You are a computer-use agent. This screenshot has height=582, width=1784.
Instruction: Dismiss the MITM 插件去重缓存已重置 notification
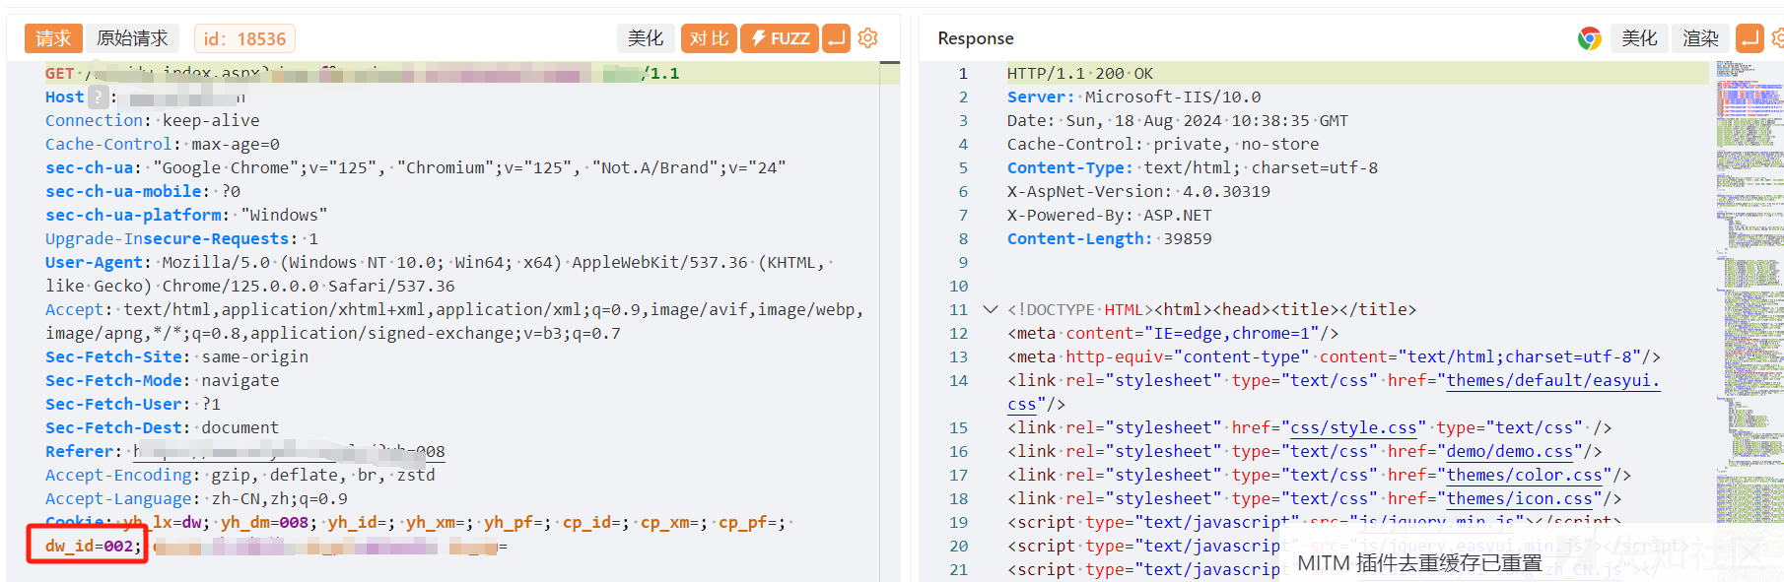point(1419,563)
